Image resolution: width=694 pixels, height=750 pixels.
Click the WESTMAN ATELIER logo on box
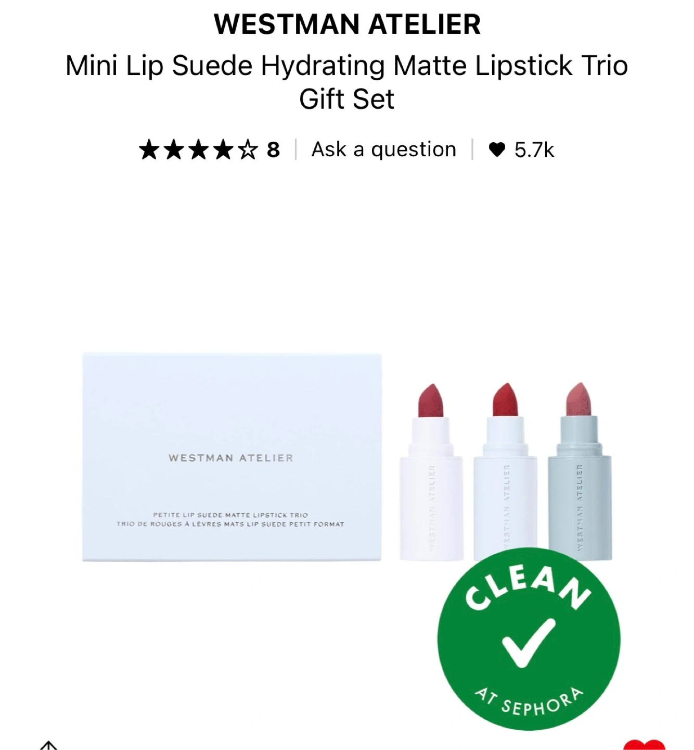231,458
